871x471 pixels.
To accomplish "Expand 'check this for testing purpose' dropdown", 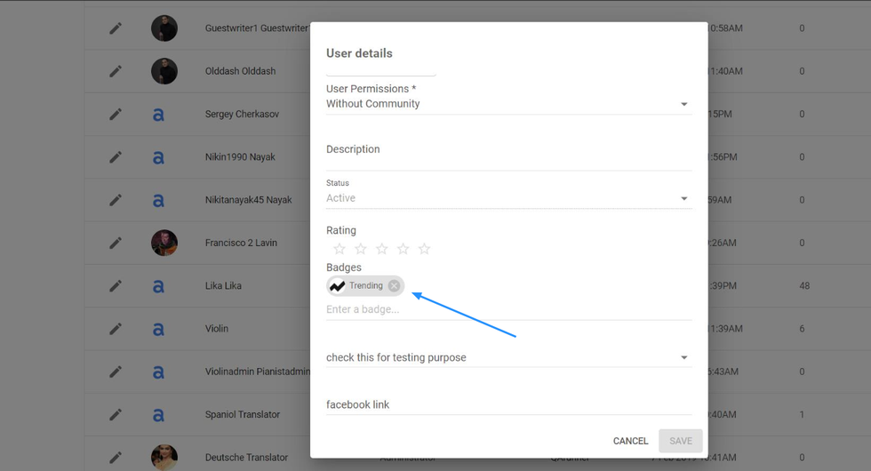I will [508, 357].
